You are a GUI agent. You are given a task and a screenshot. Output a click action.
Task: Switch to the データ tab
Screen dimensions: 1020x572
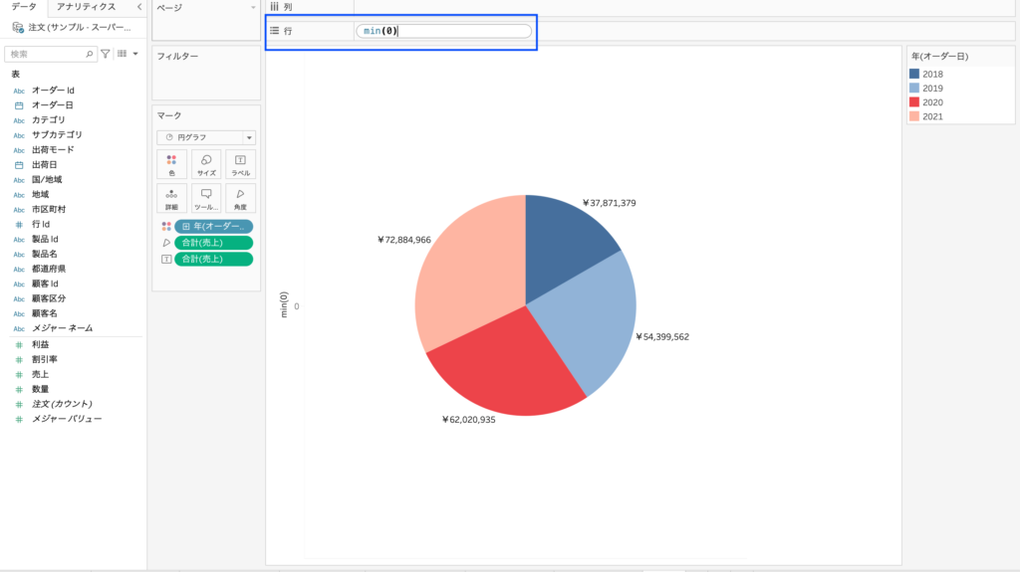coord(24,7)
